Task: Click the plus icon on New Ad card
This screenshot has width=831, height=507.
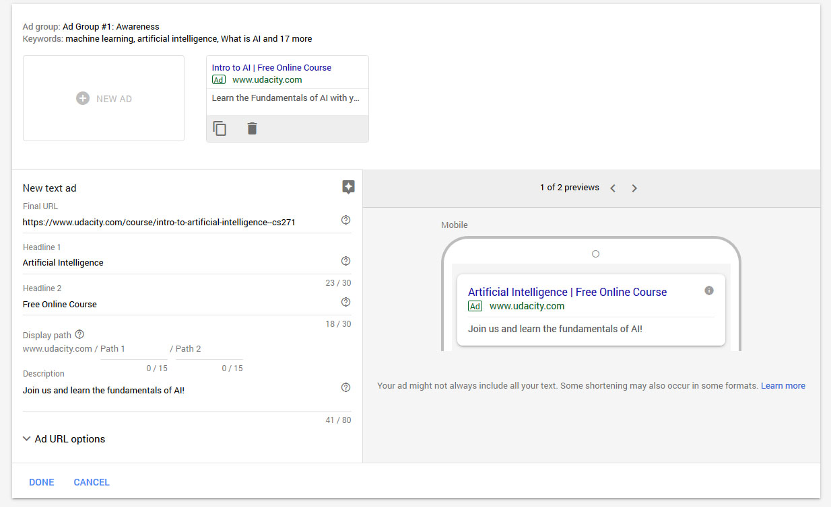Action: (x=83, y=98)
